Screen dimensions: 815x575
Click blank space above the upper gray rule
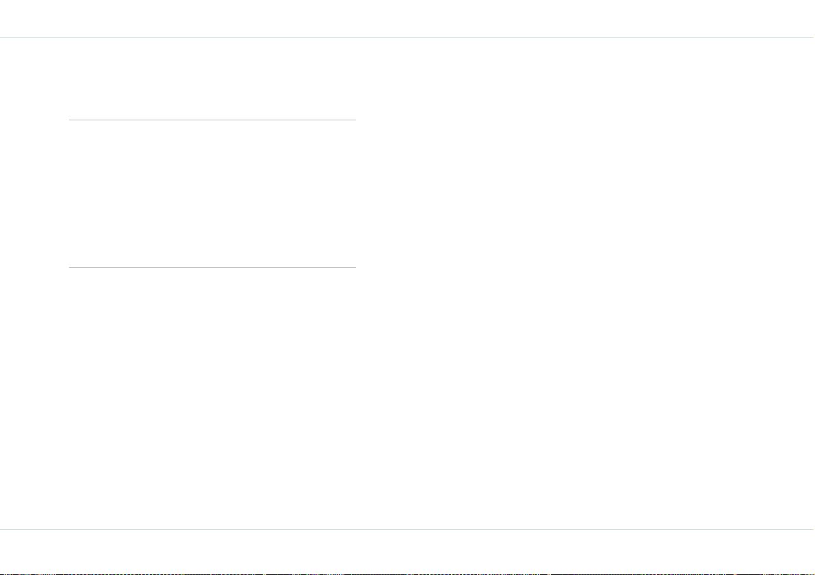[x=212, y=79]
